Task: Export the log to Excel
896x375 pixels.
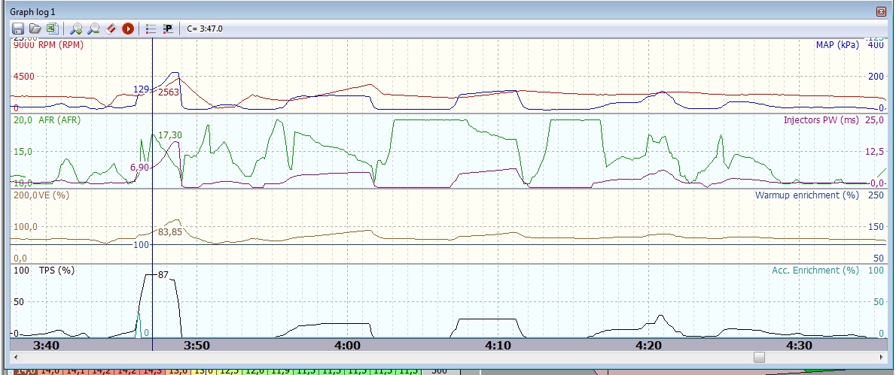Action: (x=51, y=29)
